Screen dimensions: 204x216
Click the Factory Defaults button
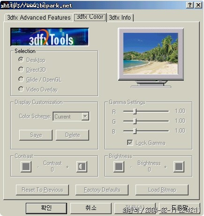pyautogui.click(x=102, y=190)
